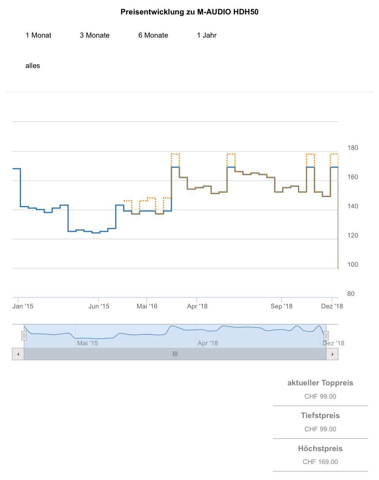This screenshot has height=480, width=379.
Task: Show the full history with alles
Action: [33, 66]
